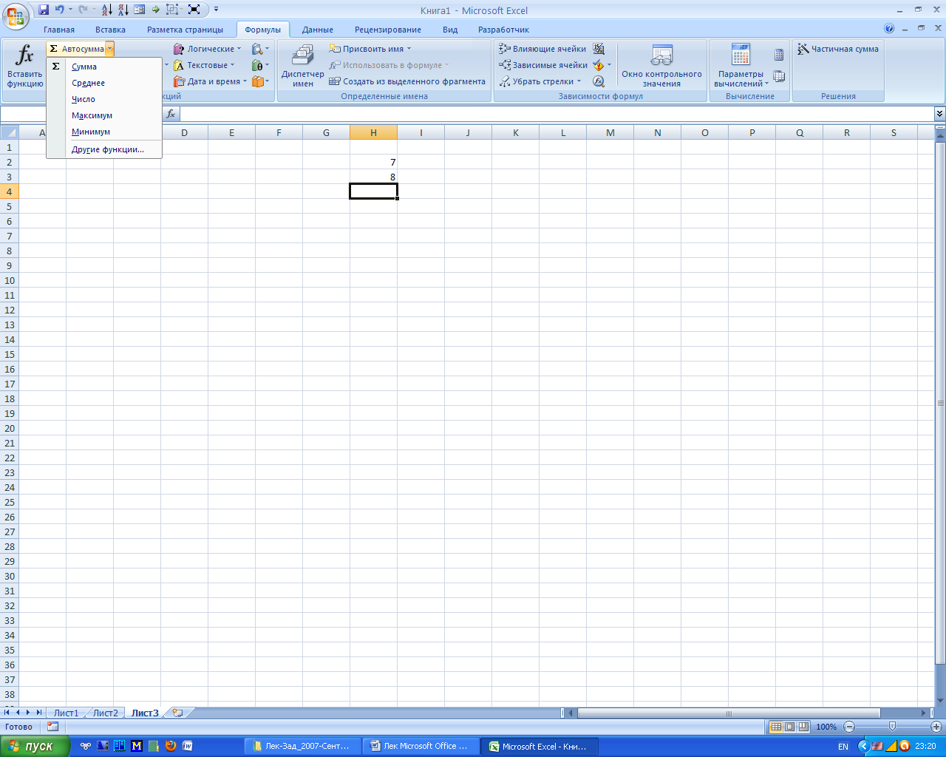Image resolution: width=946 pixels, height=757 pixels.
Task: Click Влияющие ячейки (Trace Precedents)
Action: click(x=542, y=49)
